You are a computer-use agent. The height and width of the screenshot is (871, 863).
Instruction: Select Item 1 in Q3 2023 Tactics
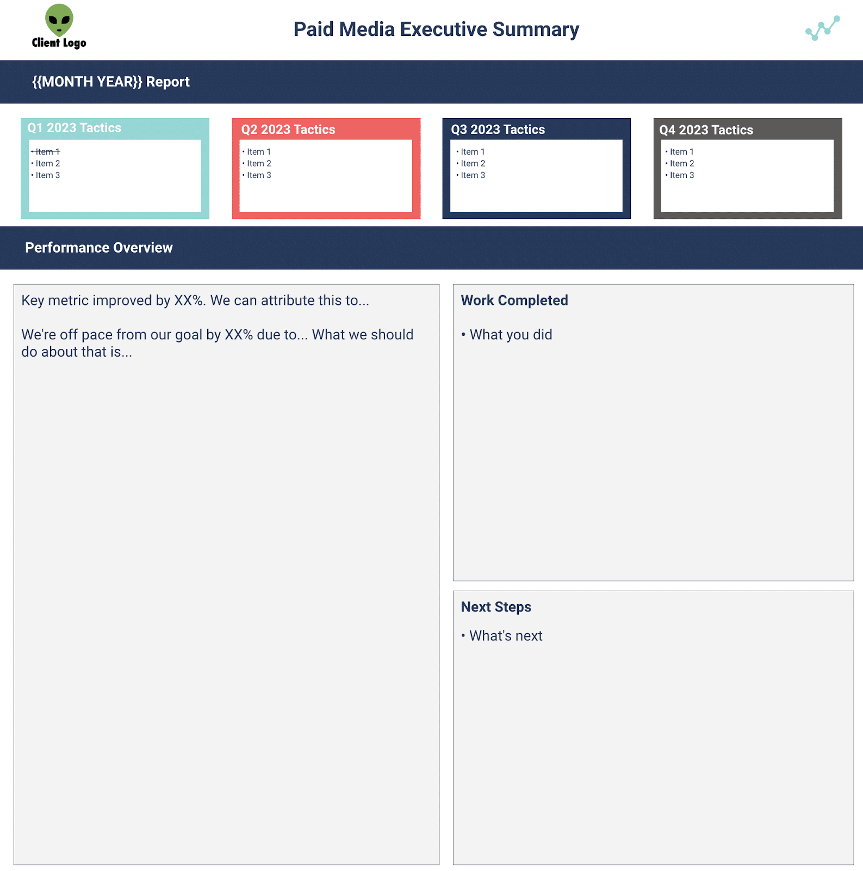(471, 152)
